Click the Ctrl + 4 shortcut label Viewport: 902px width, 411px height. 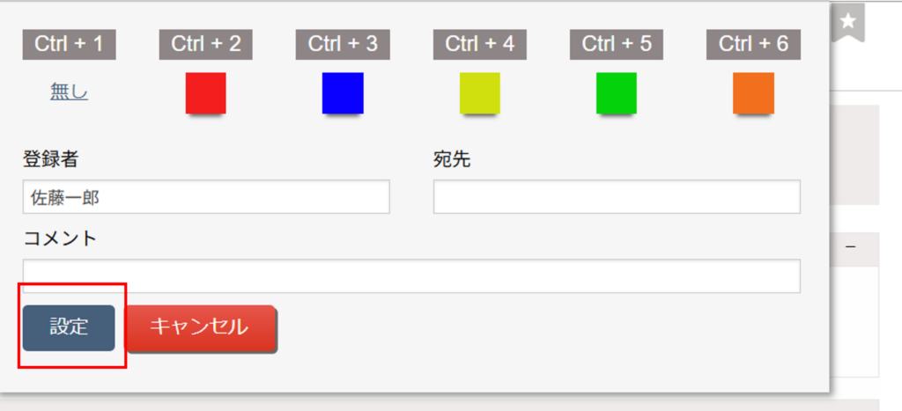click(480, 44)
